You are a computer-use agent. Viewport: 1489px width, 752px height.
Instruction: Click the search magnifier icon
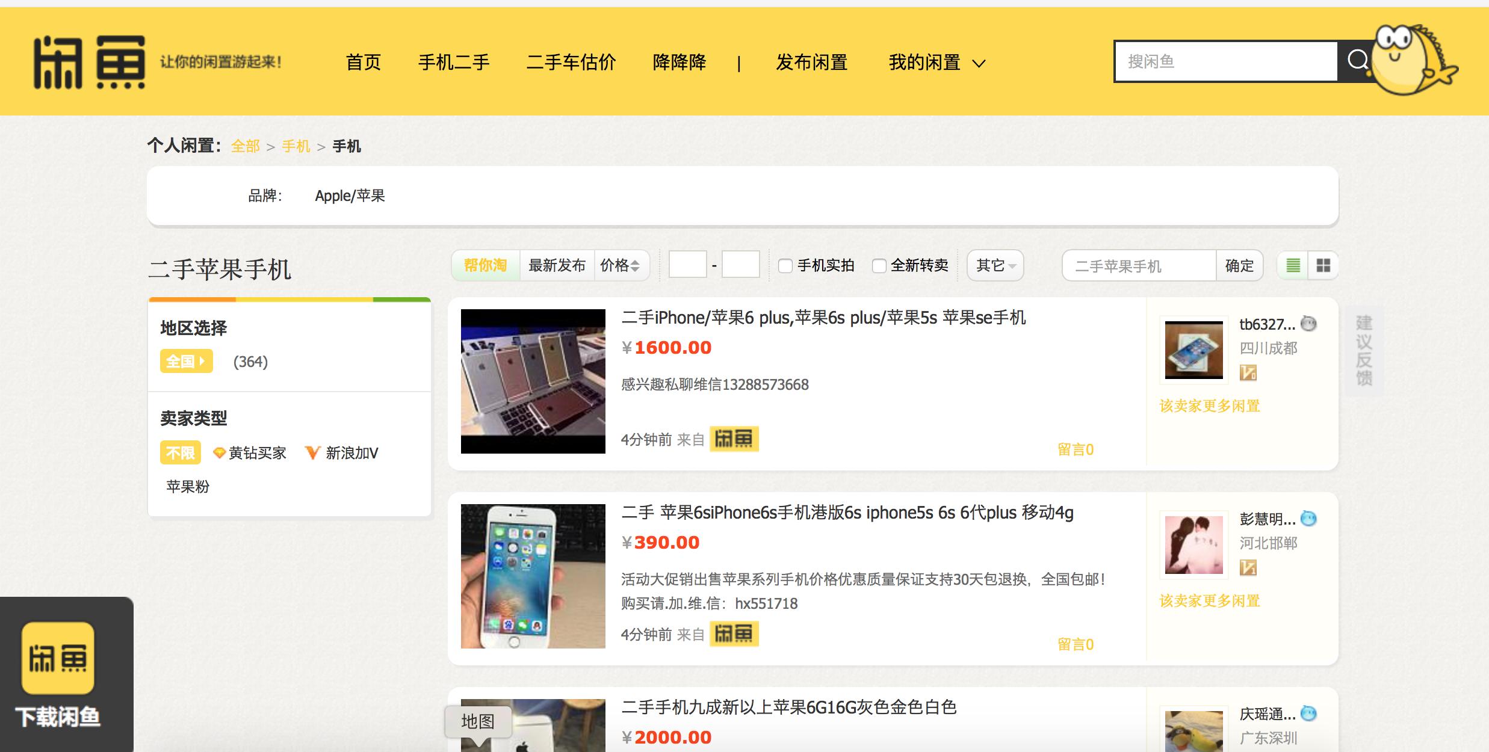click(1358, 60)
